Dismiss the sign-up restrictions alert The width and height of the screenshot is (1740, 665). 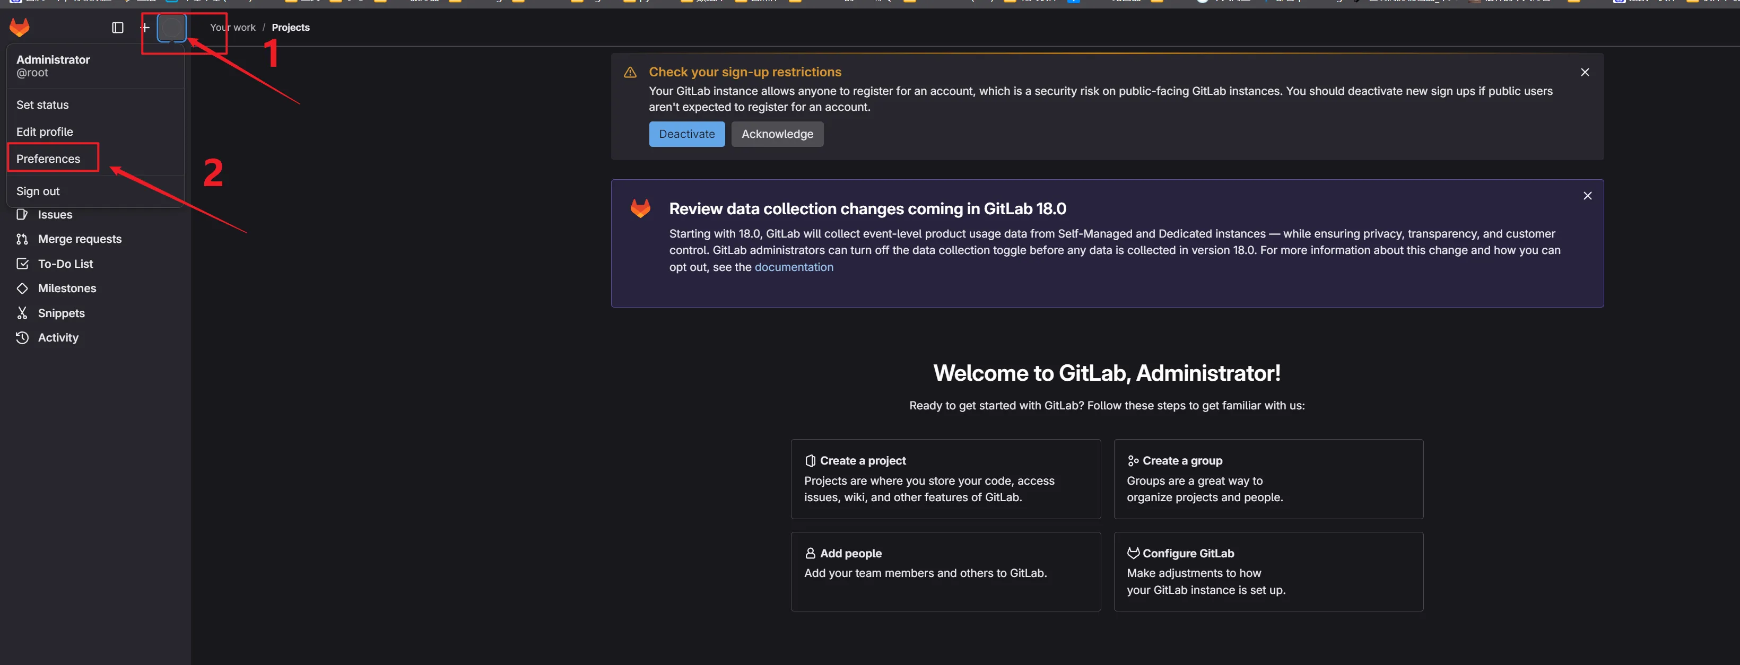coord(1585,72)
